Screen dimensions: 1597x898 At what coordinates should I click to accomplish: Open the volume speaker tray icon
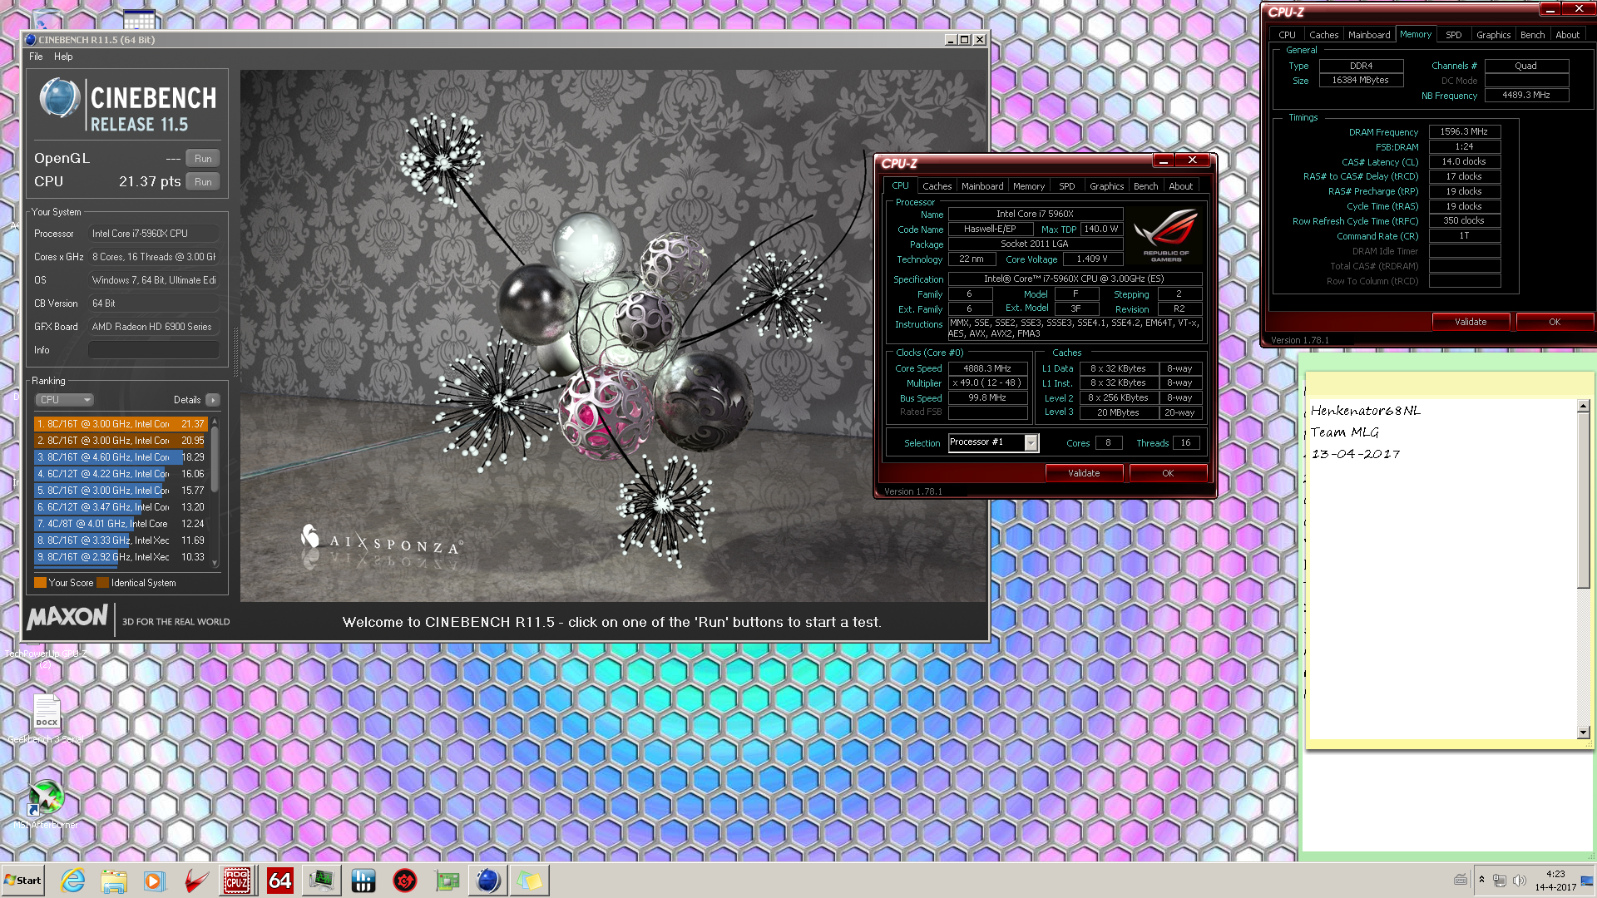coord(1520,881)
